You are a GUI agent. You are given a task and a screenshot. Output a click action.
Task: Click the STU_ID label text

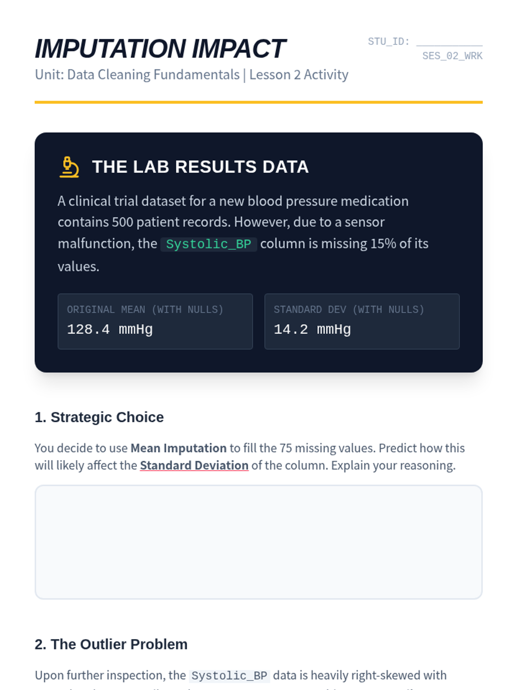[388, 42]
